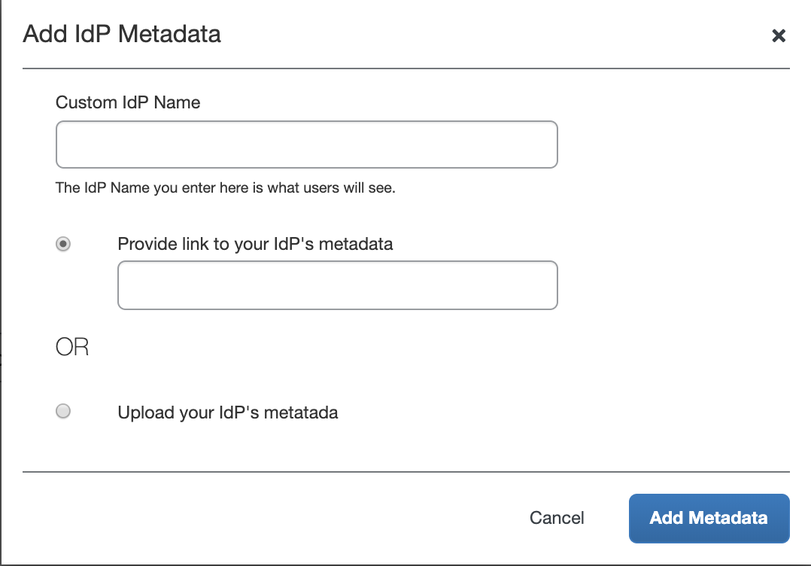
Task: Click the 'Add IdP Metadata' dialog title
Action: pos(122,35)
